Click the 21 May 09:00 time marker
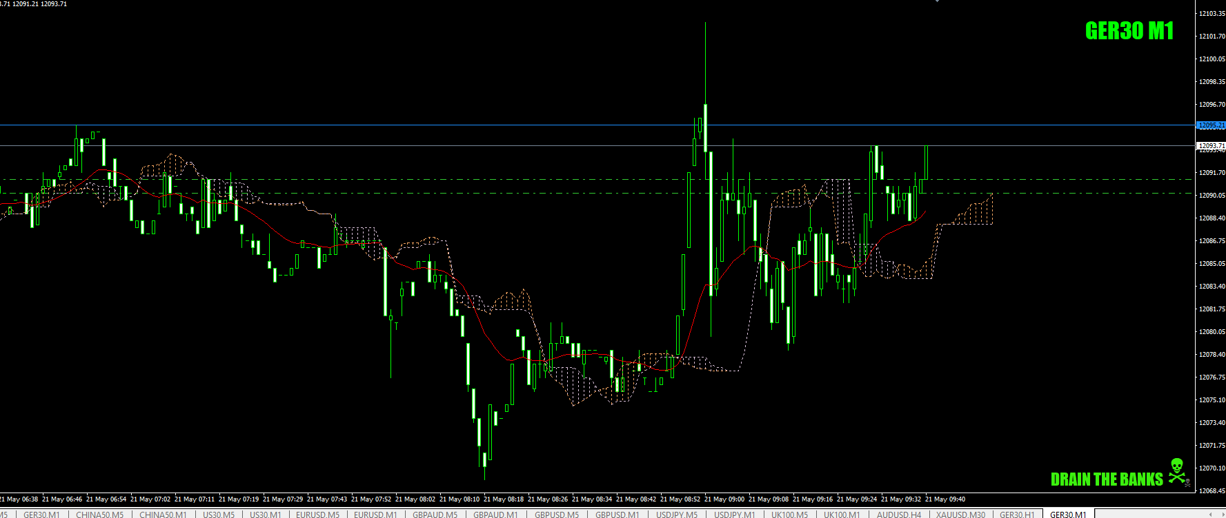Screen dimensions: 1226x518 coord(724,499)
